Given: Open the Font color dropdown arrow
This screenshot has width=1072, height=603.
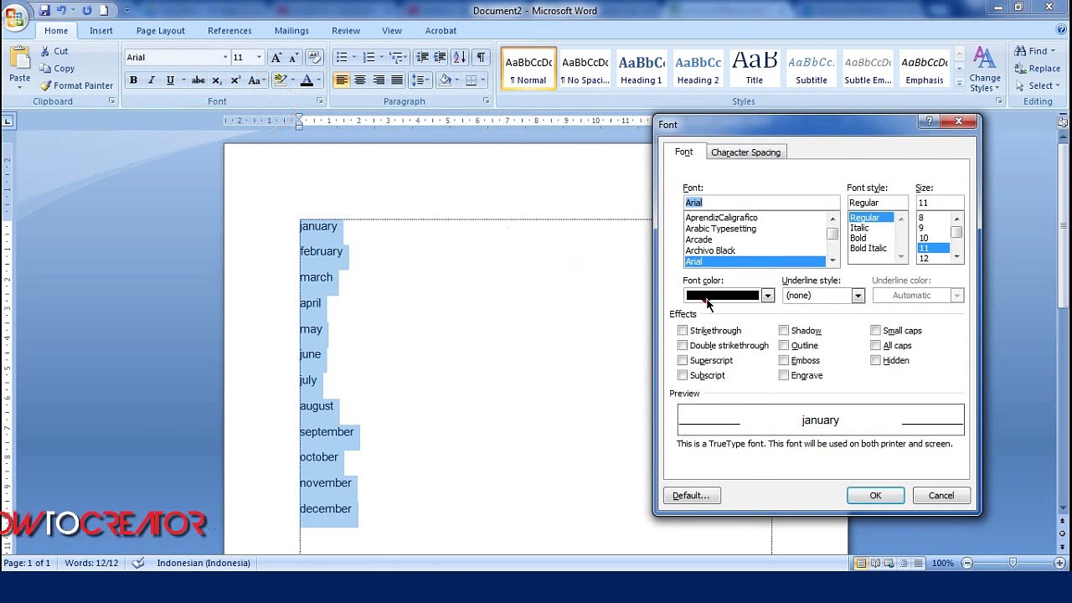Looking at the screenshot, I should (x=767, y=296).
